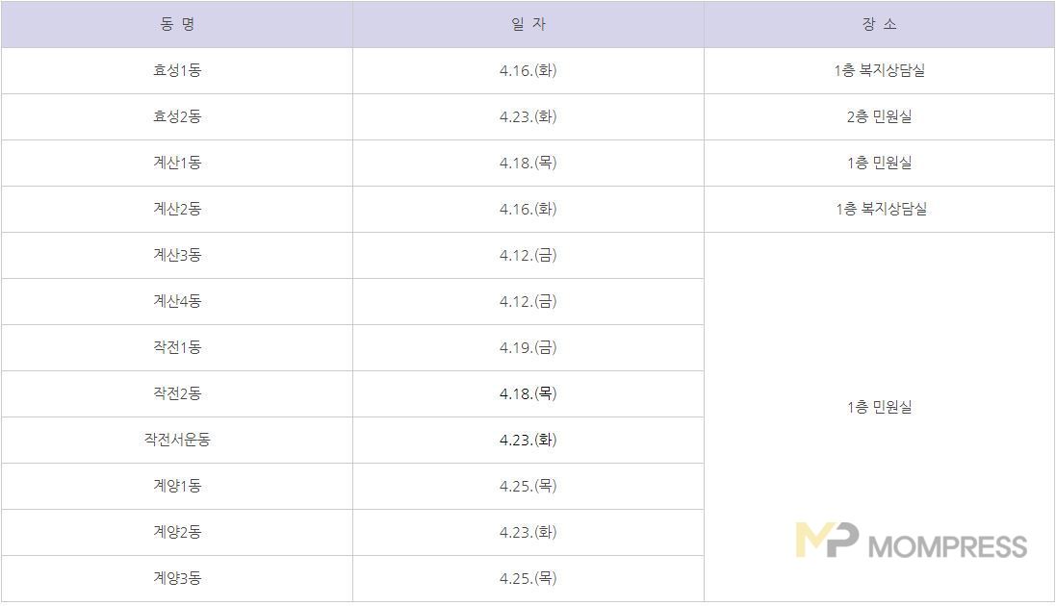This screenshot has height=606, width=1056.
Task: Click the 계양2동 row name
Action: click(x=177, y=532)
